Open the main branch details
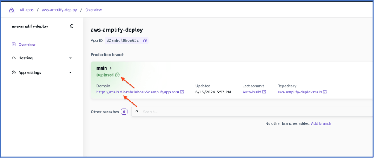Screen dimensions: 374x158 [102, 68]
